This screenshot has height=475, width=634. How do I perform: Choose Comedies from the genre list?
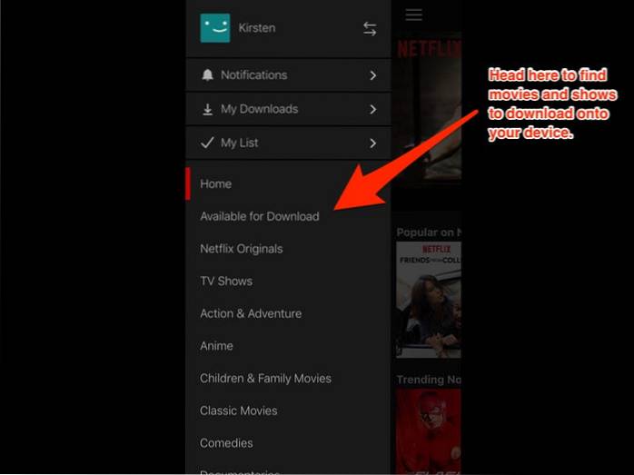coord(226,443)
